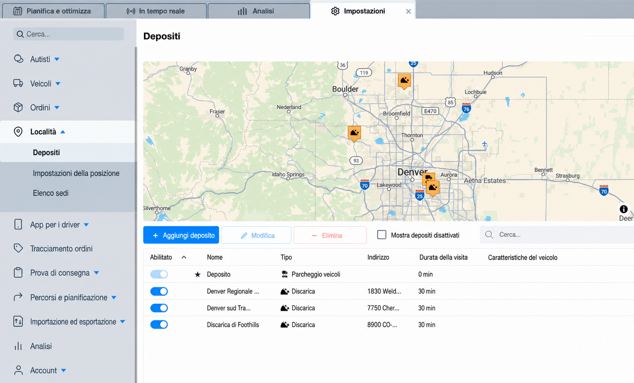
Task: Click the map info icon
Action: pos(623,209)
